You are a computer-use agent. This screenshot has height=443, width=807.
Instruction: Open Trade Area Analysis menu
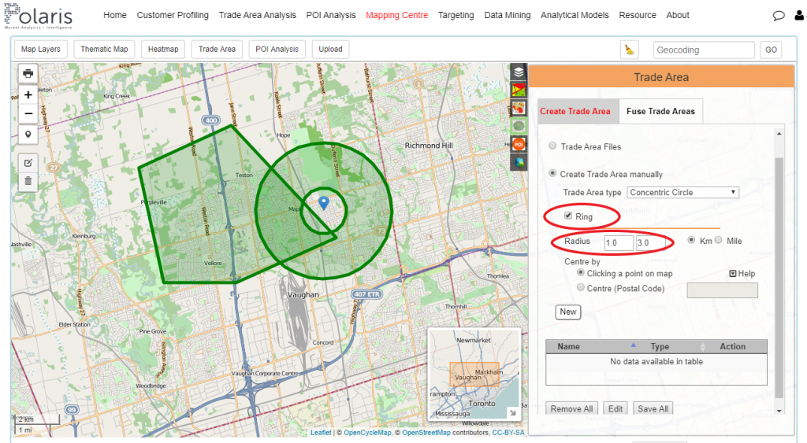(x=258, y=16)
